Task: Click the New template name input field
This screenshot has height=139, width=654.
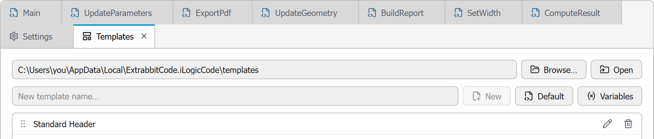Action: pyautogui.click(x=235, y=96)
